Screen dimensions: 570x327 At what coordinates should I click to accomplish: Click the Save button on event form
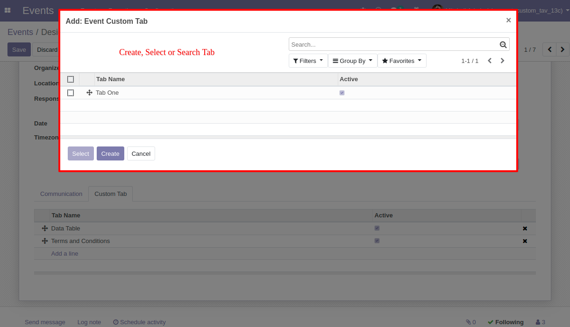point(19,49)
